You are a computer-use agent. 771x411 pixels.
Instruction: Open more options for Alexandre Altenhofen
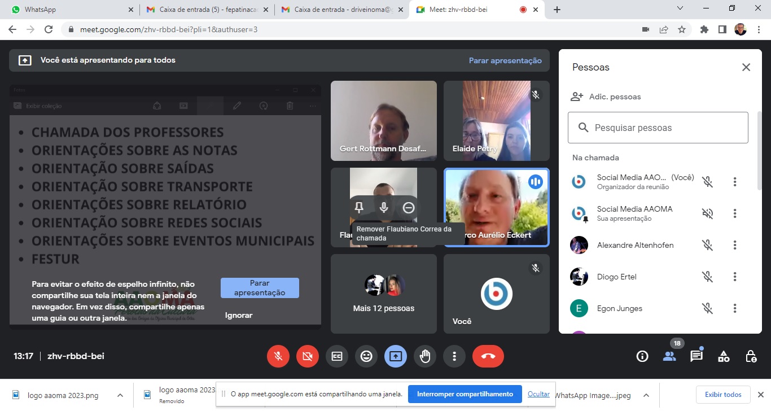(x=734, y=245)
